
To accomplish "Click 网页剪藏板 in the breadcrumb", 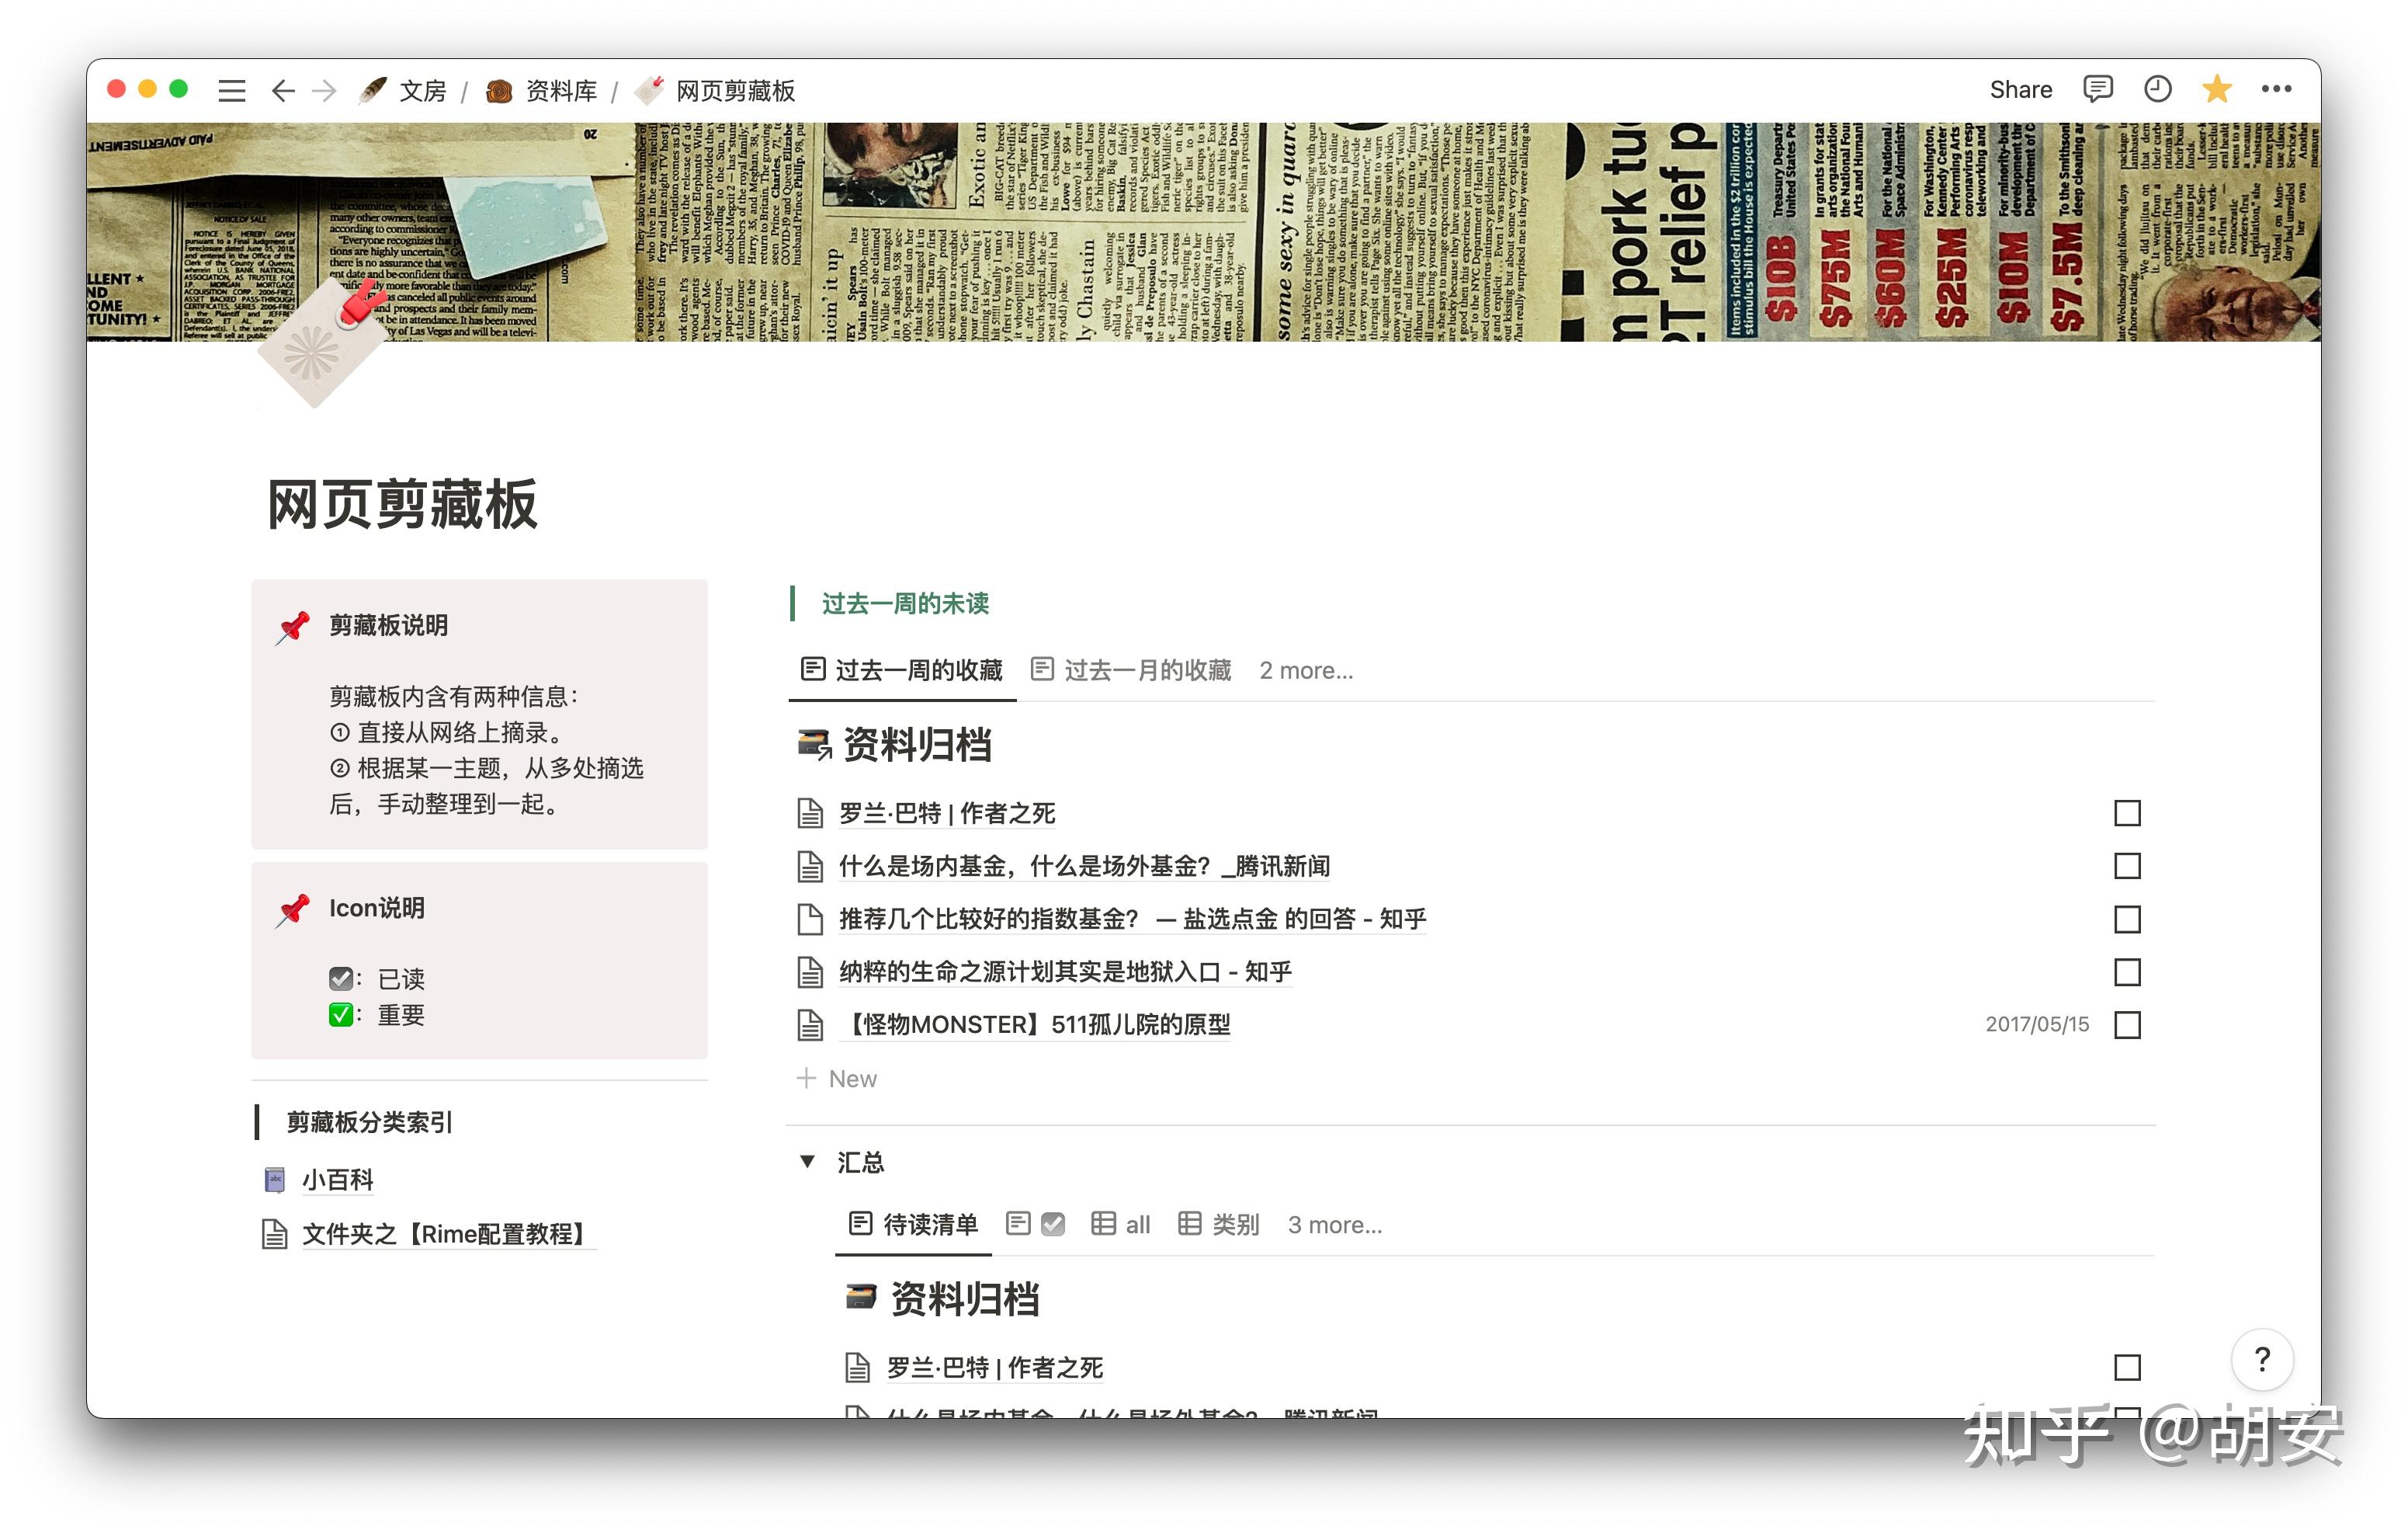I will [735, 91].
